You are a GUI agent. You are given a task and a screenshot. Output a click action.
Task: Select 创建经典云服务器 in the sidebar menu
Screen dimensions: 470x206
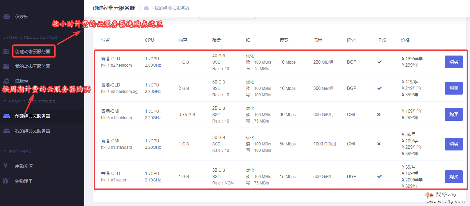click(33, 115)
